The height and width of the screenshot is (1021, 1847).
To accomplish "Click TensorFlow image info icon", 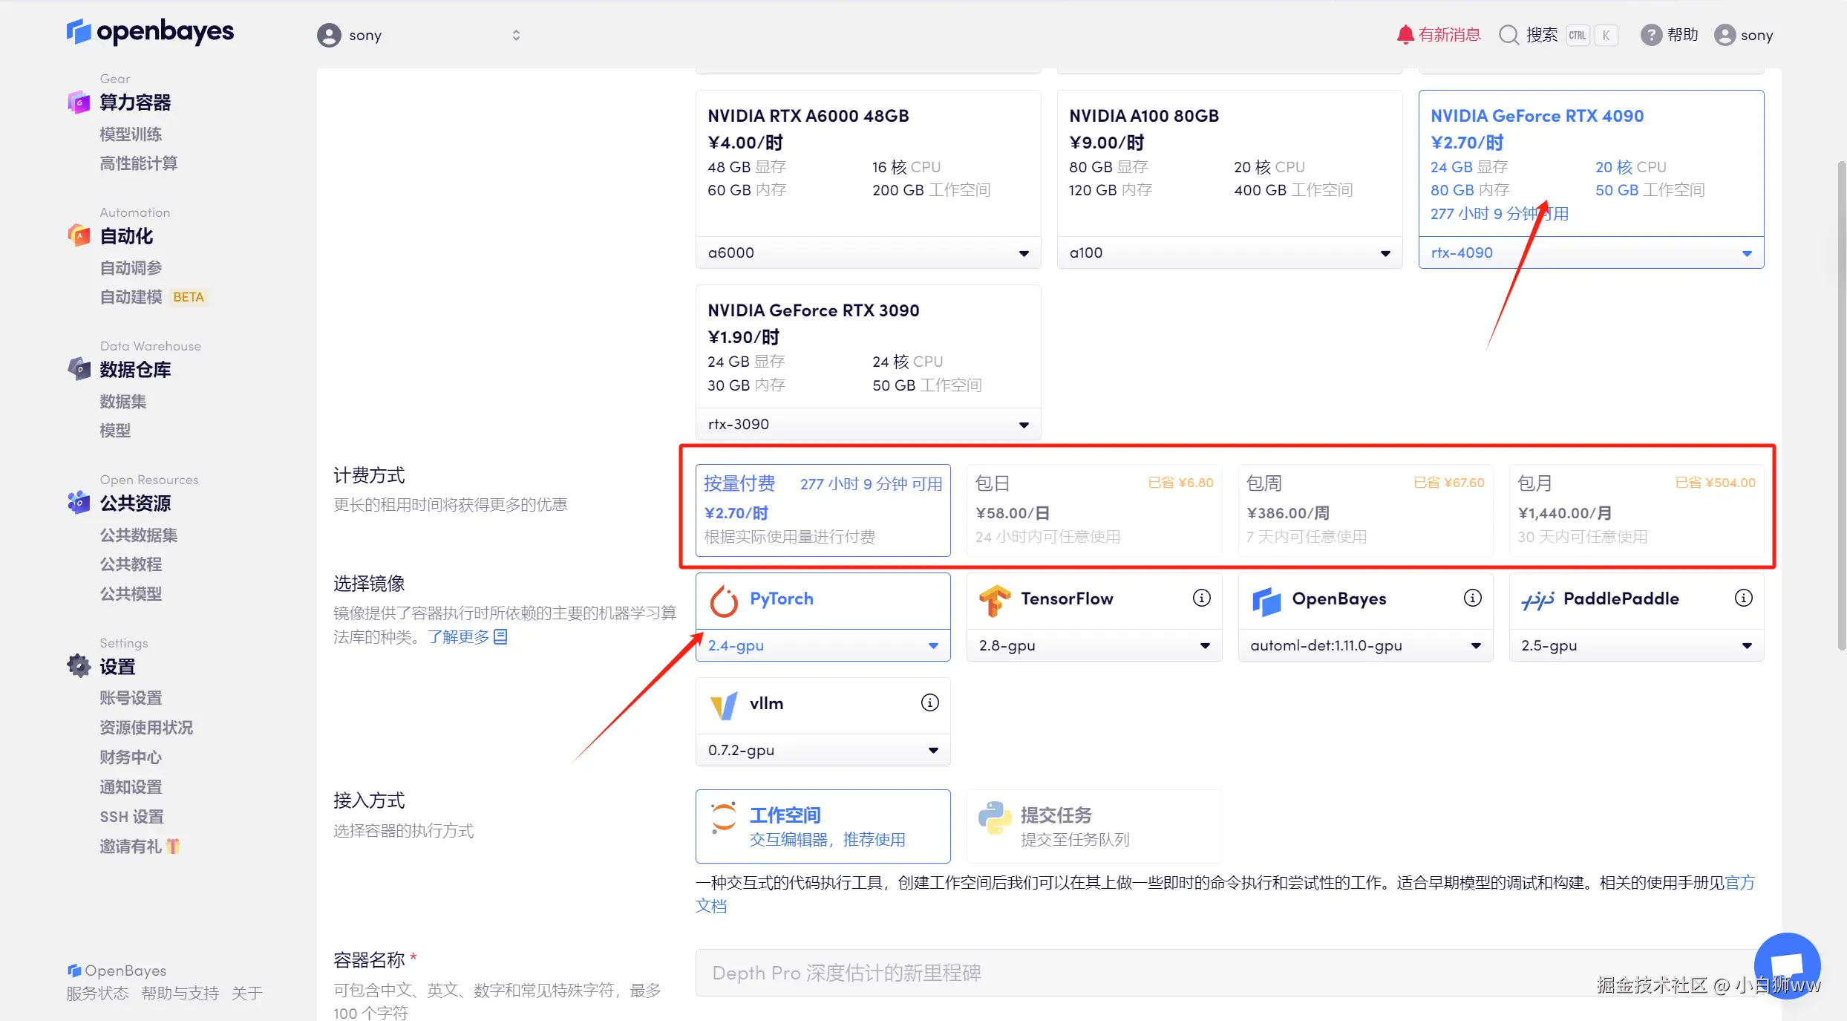I will tap(1201, 598).
